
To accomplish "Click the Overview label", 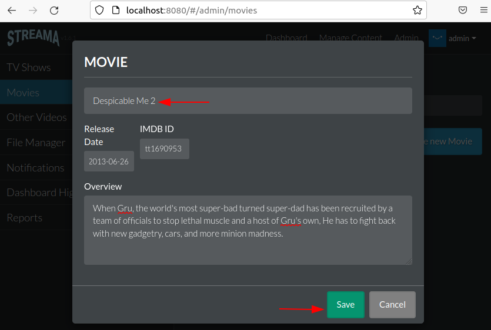I will [103, 186].
